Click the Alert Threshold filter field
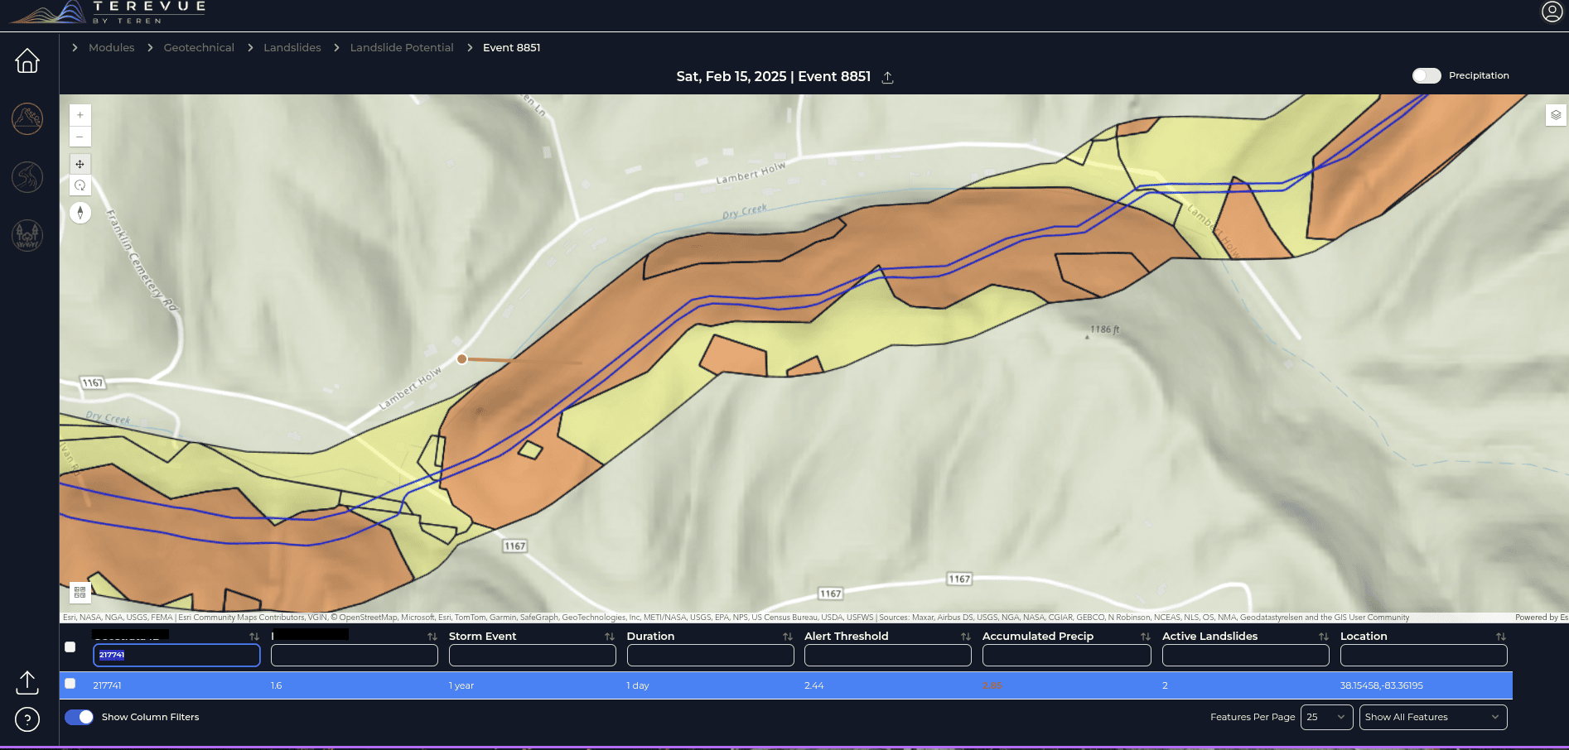The image size is (1569, 750). (887, 655)
